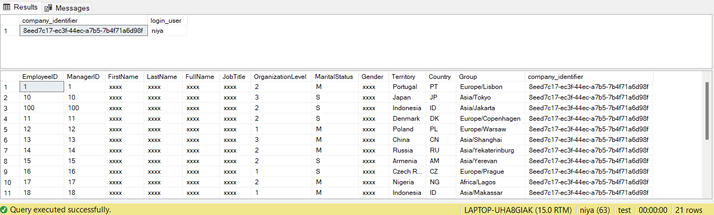Select the GUID cell in the top result grid
Viewport: 714px width, 215px height.
83,31
